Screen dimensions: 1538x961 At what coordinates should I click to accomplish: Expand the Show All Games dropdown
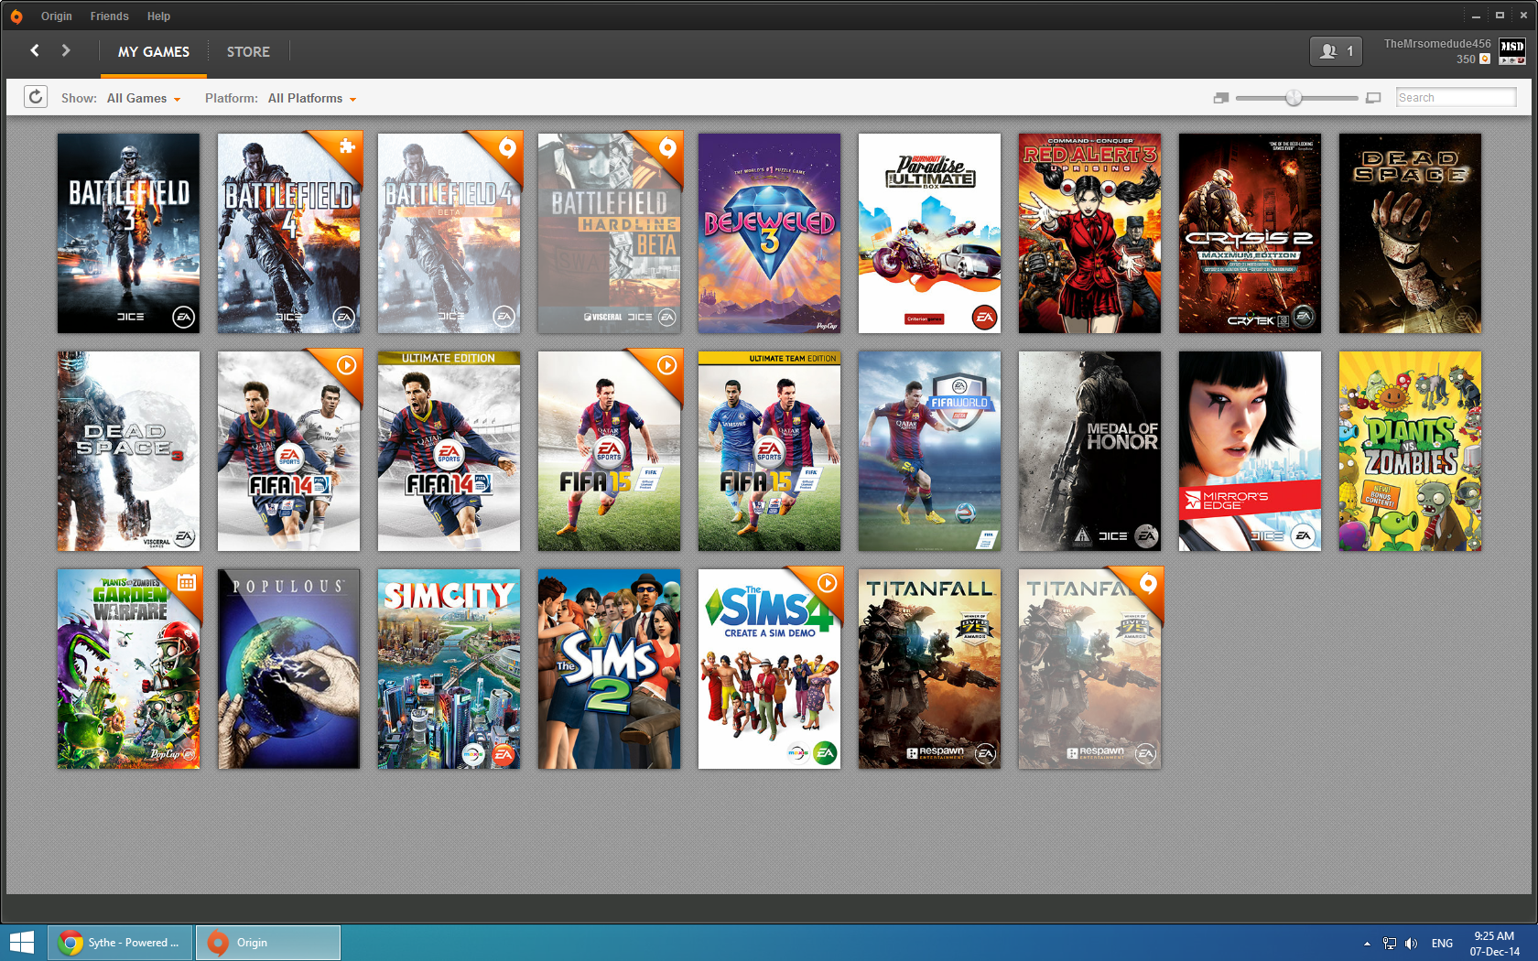coord(144,98)
